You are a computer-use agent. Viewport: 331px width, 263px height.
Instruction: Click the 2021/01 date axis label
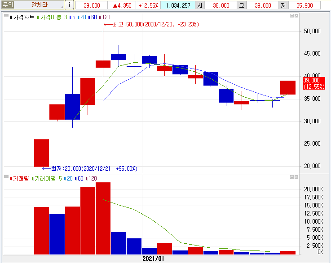tap(153, 259)
